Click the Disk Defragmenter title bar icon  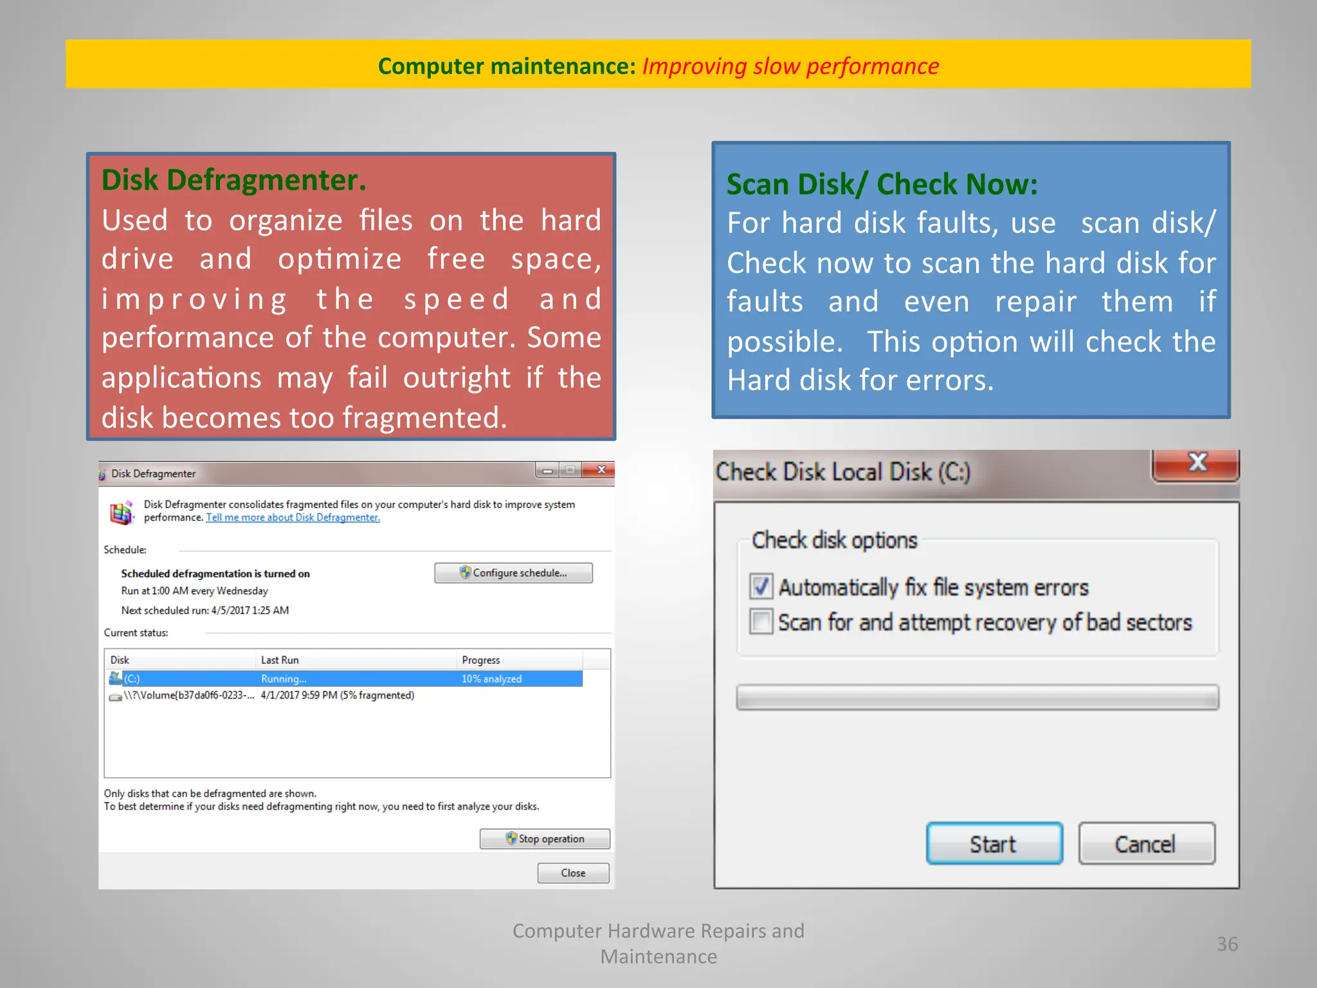[x=102, y=475]
